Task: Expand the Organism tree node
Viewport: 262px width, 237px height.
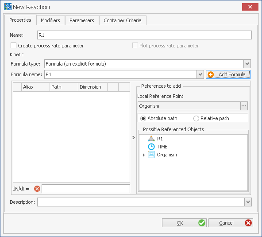Action: (x=143, y=155)
